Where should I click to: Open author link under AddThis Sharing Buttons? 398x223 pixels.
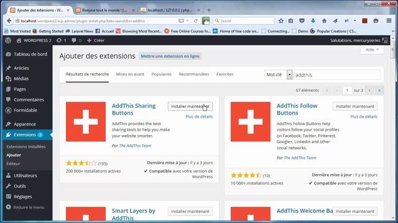click(x=136, y=146)
